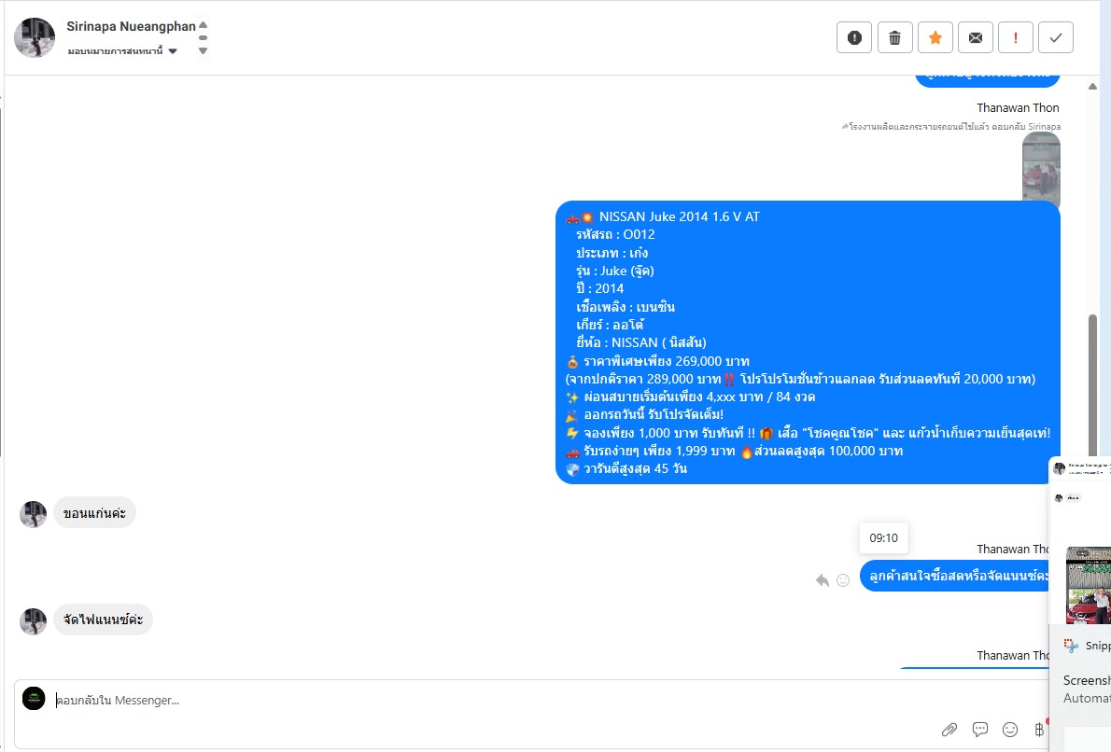The image size is (1111, 752).
Task: Flag conversation with red exclamation icon
Action: coord(1016,37)
